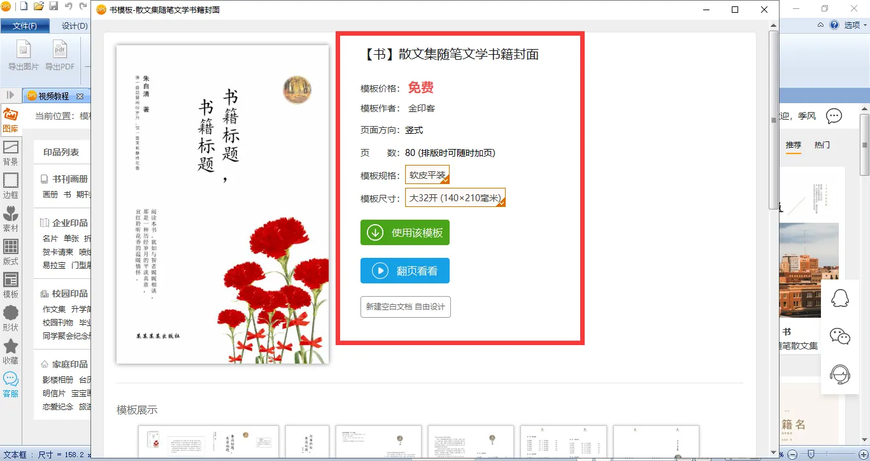Open the 素材 materials sidebar panel
Image resolution: width=870 pixels, height=461 pixels.
click(x=10, y=220)
